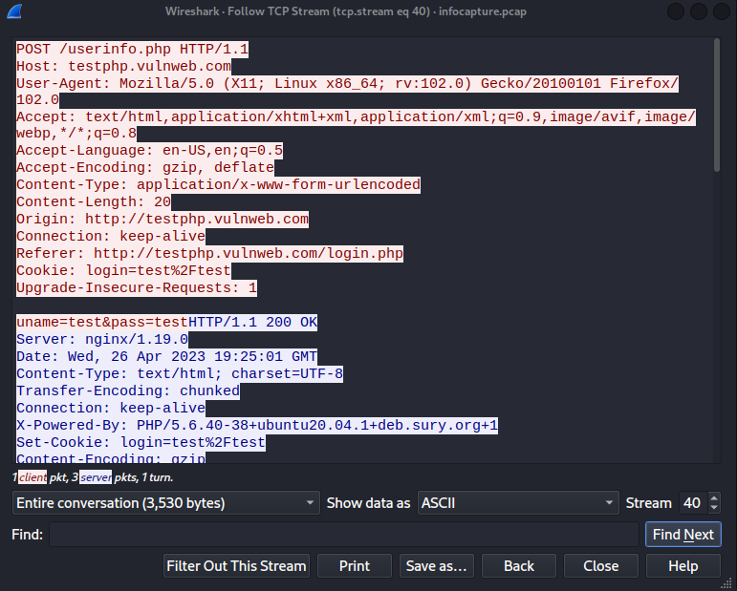737x591 pixels.
Task: Click the 'client' label in packet summary
Action: [x=33, y=477]
